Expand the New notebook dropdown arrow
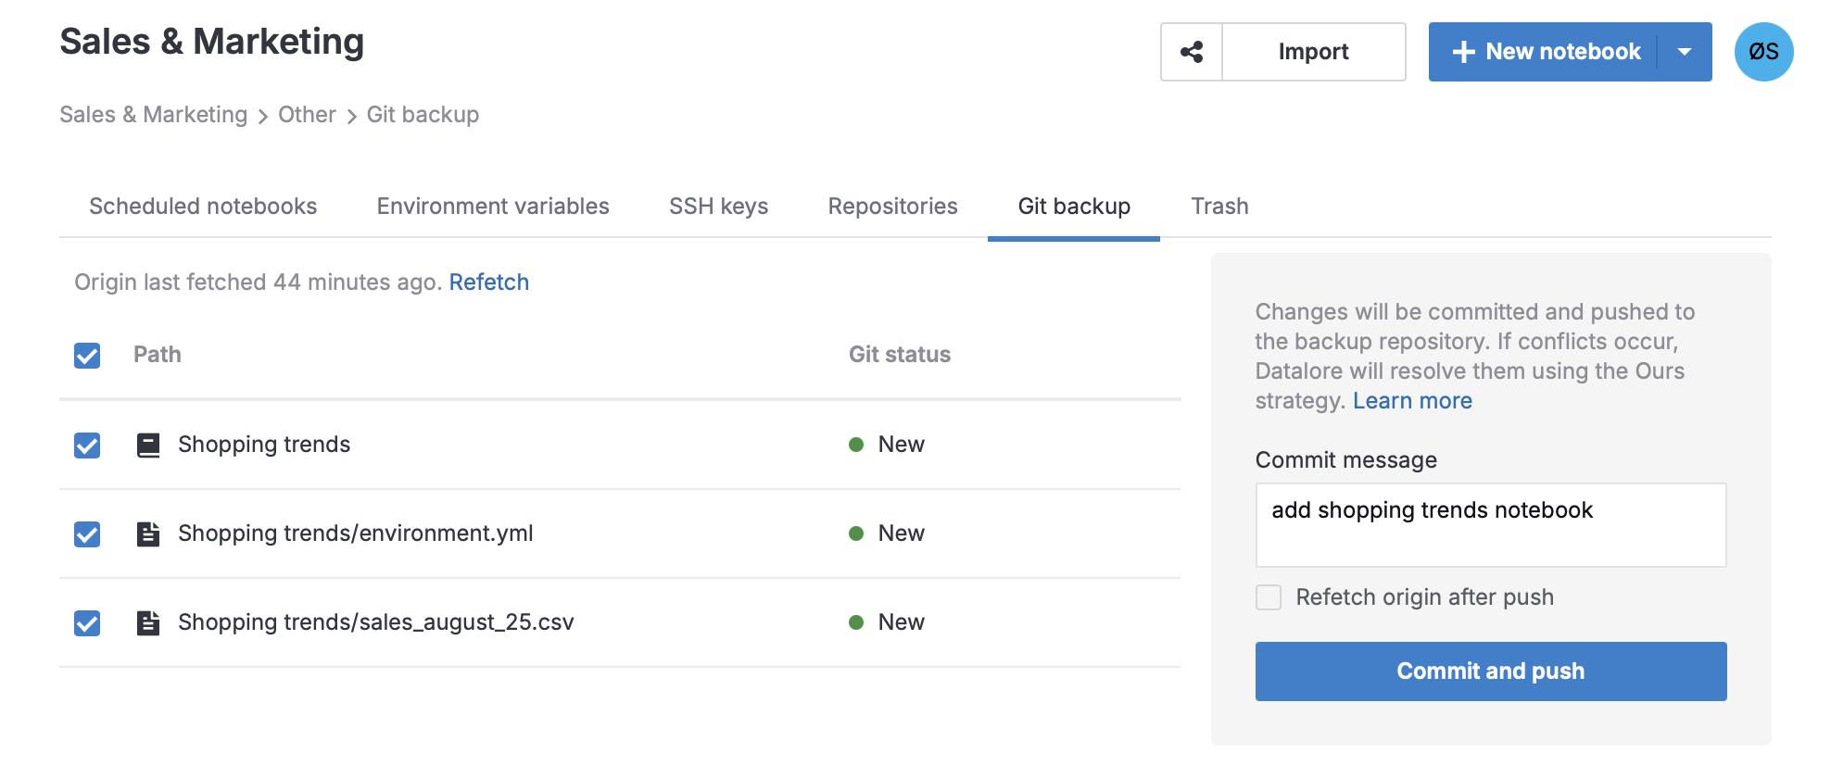Viewport: 1831px width, 778px height. [1685, 52]
